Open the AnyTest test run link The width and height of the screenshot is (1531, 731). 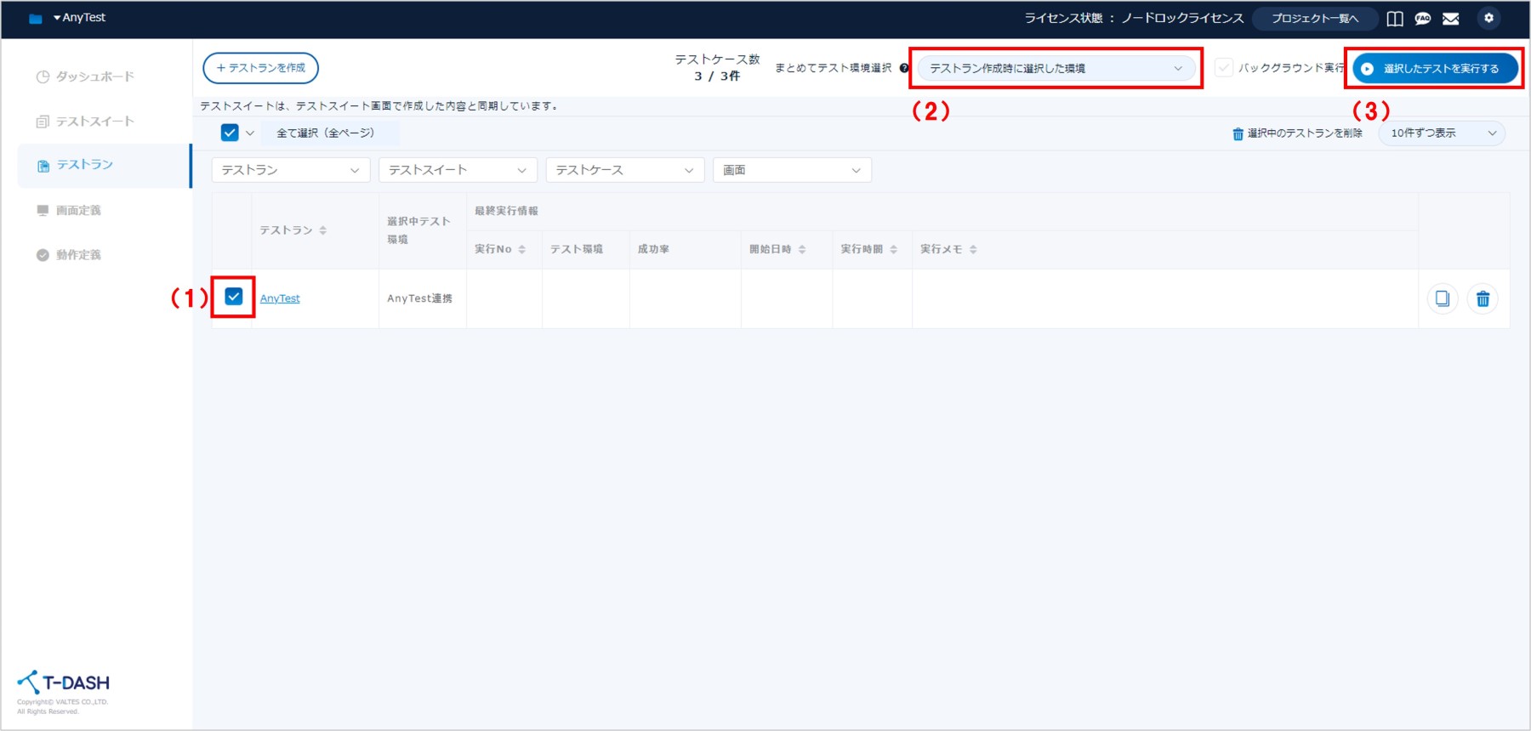click(x=280, y=298)
